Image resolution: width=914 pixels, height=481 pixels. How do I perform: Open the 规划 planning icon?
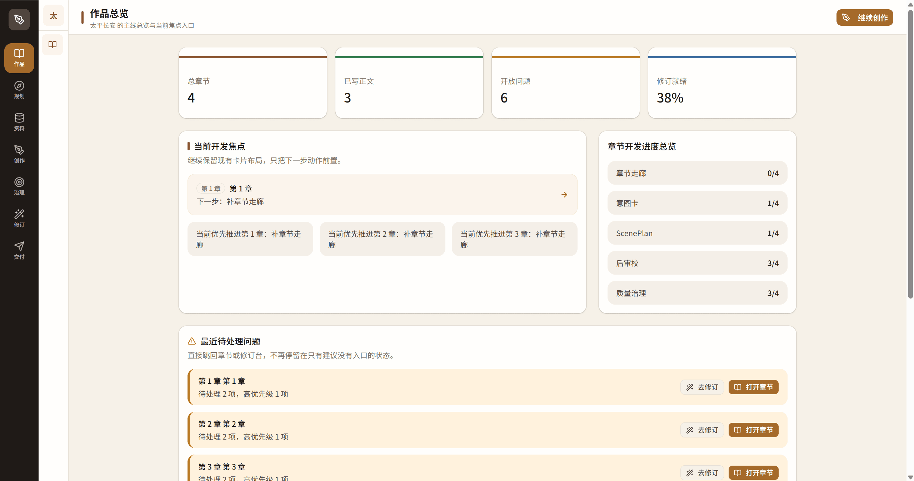19,90
